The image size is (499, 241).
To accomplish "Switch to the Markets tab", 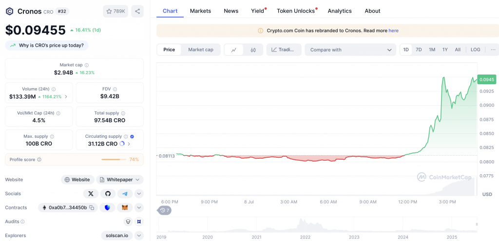I will pos(200,11).
